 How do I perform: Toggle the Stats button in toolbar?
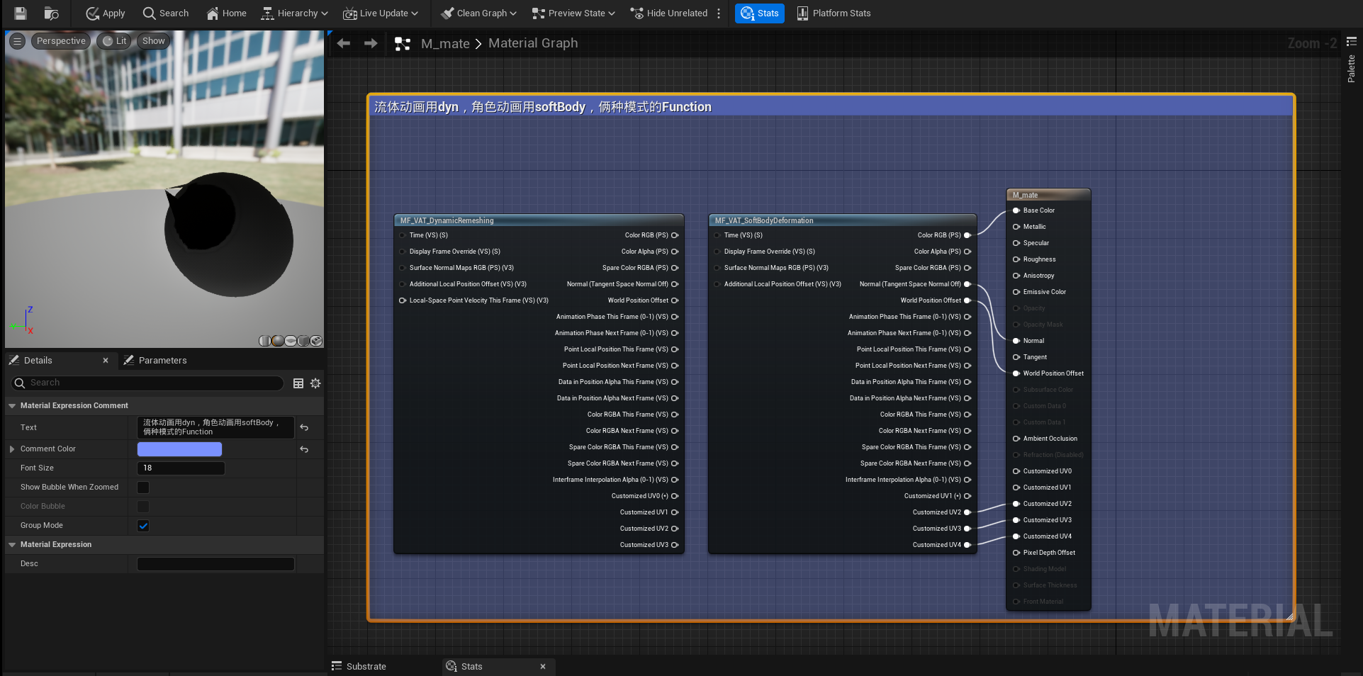[x=759, y=13]
